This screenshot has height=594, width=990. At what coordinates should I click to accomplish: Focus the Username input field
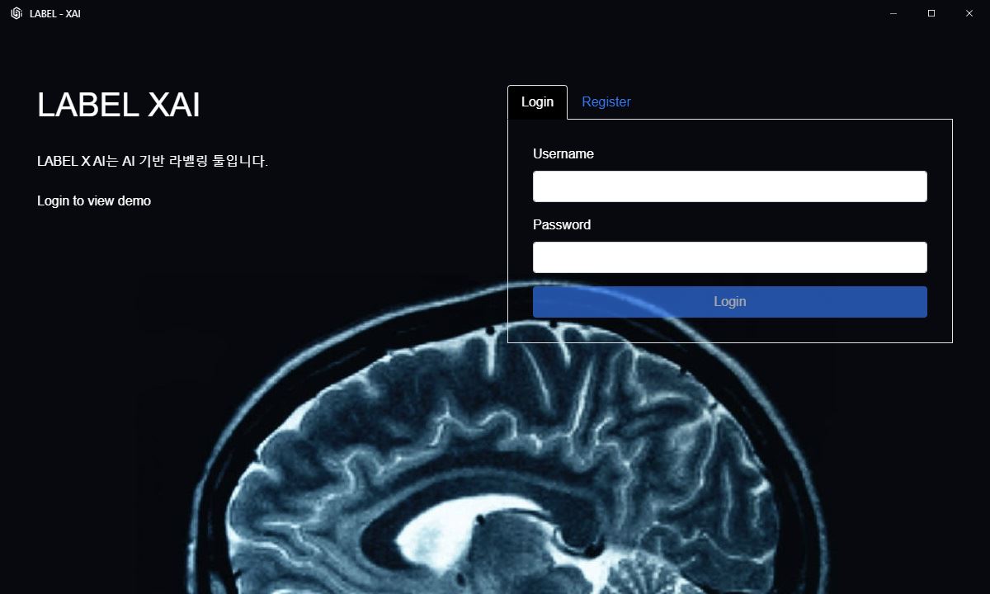point(730,186)
